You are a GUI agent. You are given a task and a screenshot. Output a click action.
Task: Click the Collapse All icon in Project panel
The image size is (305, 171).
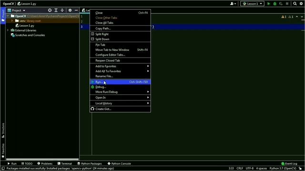pyautogui.click(x=62, y=10)
